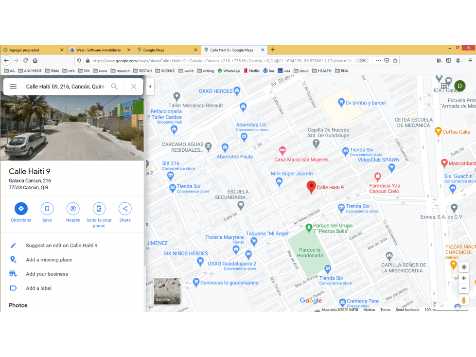Switch to Wasi Software inmobiliario tab
The width and height of the screenshot is (476, 357).
click(x=100, y=50)
